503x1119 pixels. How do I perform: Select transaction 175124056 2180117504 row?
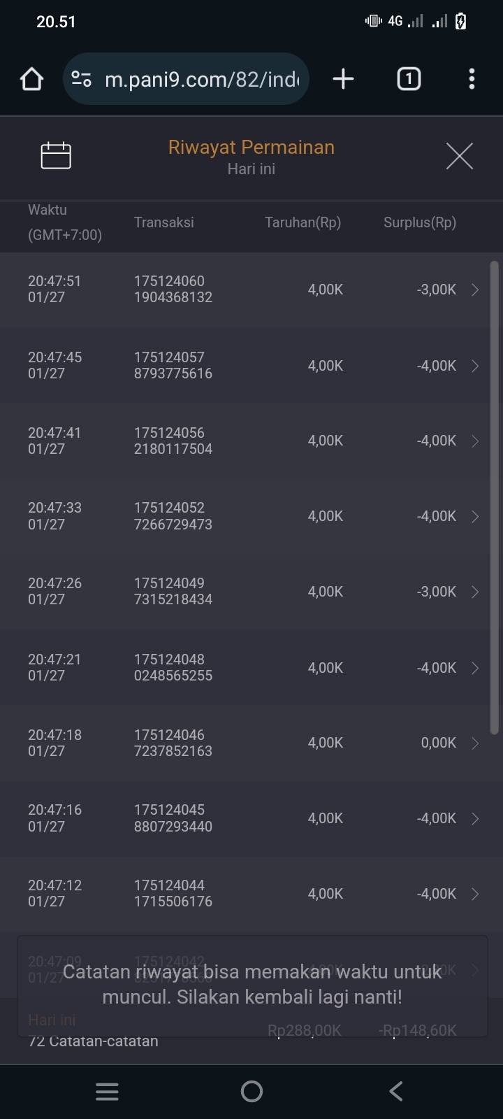pyautogui.click(x=173, y=441)
